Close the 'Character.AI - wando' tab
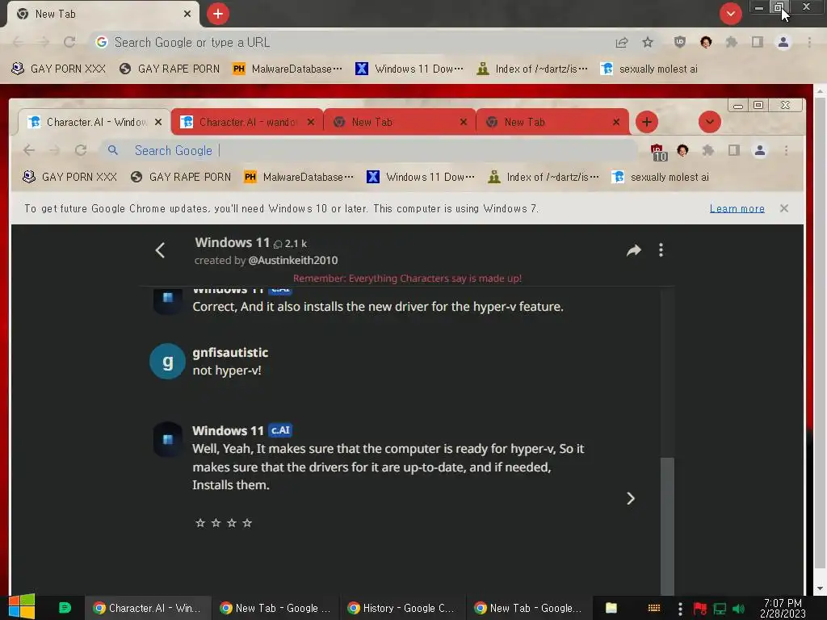The height and width of the screenshot is (620, 827). click(311, 123)
